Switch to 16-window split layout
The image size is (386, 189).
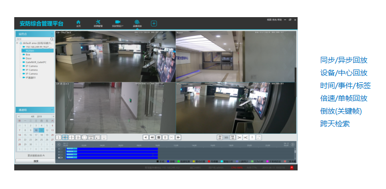coord(78,138)
